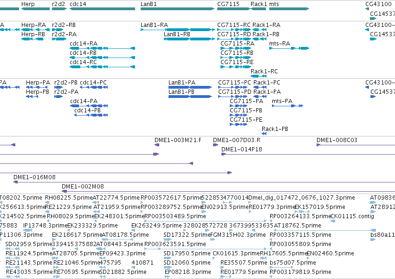Image resolution: width=395 pixels, height=279 pixels.
Task: Click the cdc14 gene label
Action: coord(78,4)
